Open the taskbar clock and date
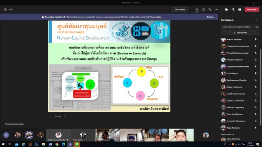This screenshot has height=147, width=262. pyautogui.click(x=250, y=144)
